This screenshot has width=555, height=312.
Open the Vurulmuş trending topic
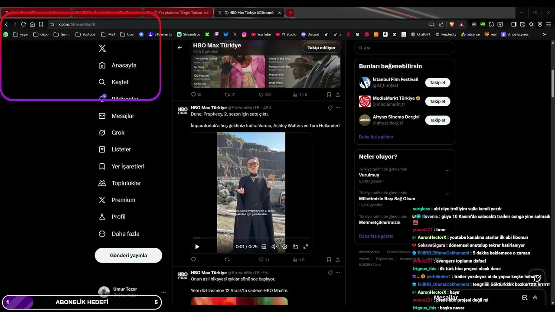click(369, 175)
